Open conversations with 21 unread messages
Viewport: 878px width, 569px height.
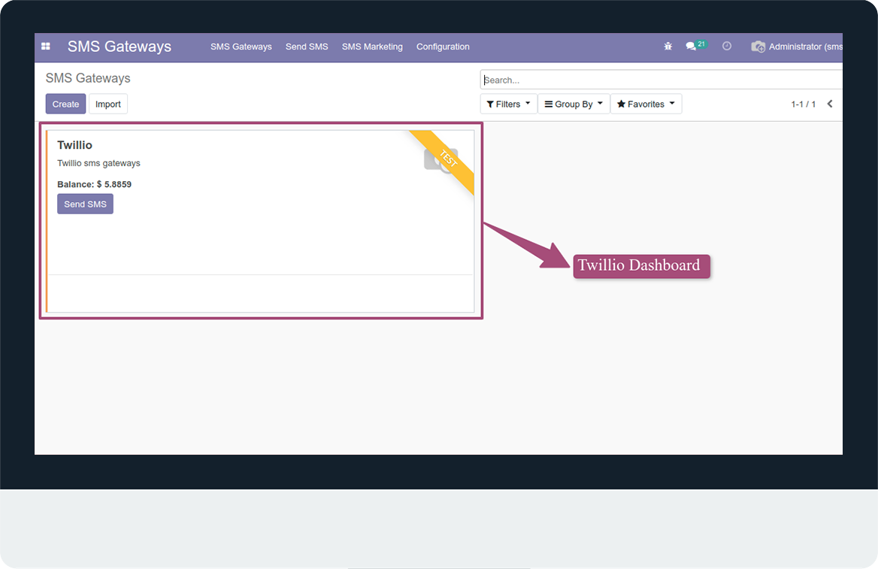click(x=696, y=45)
